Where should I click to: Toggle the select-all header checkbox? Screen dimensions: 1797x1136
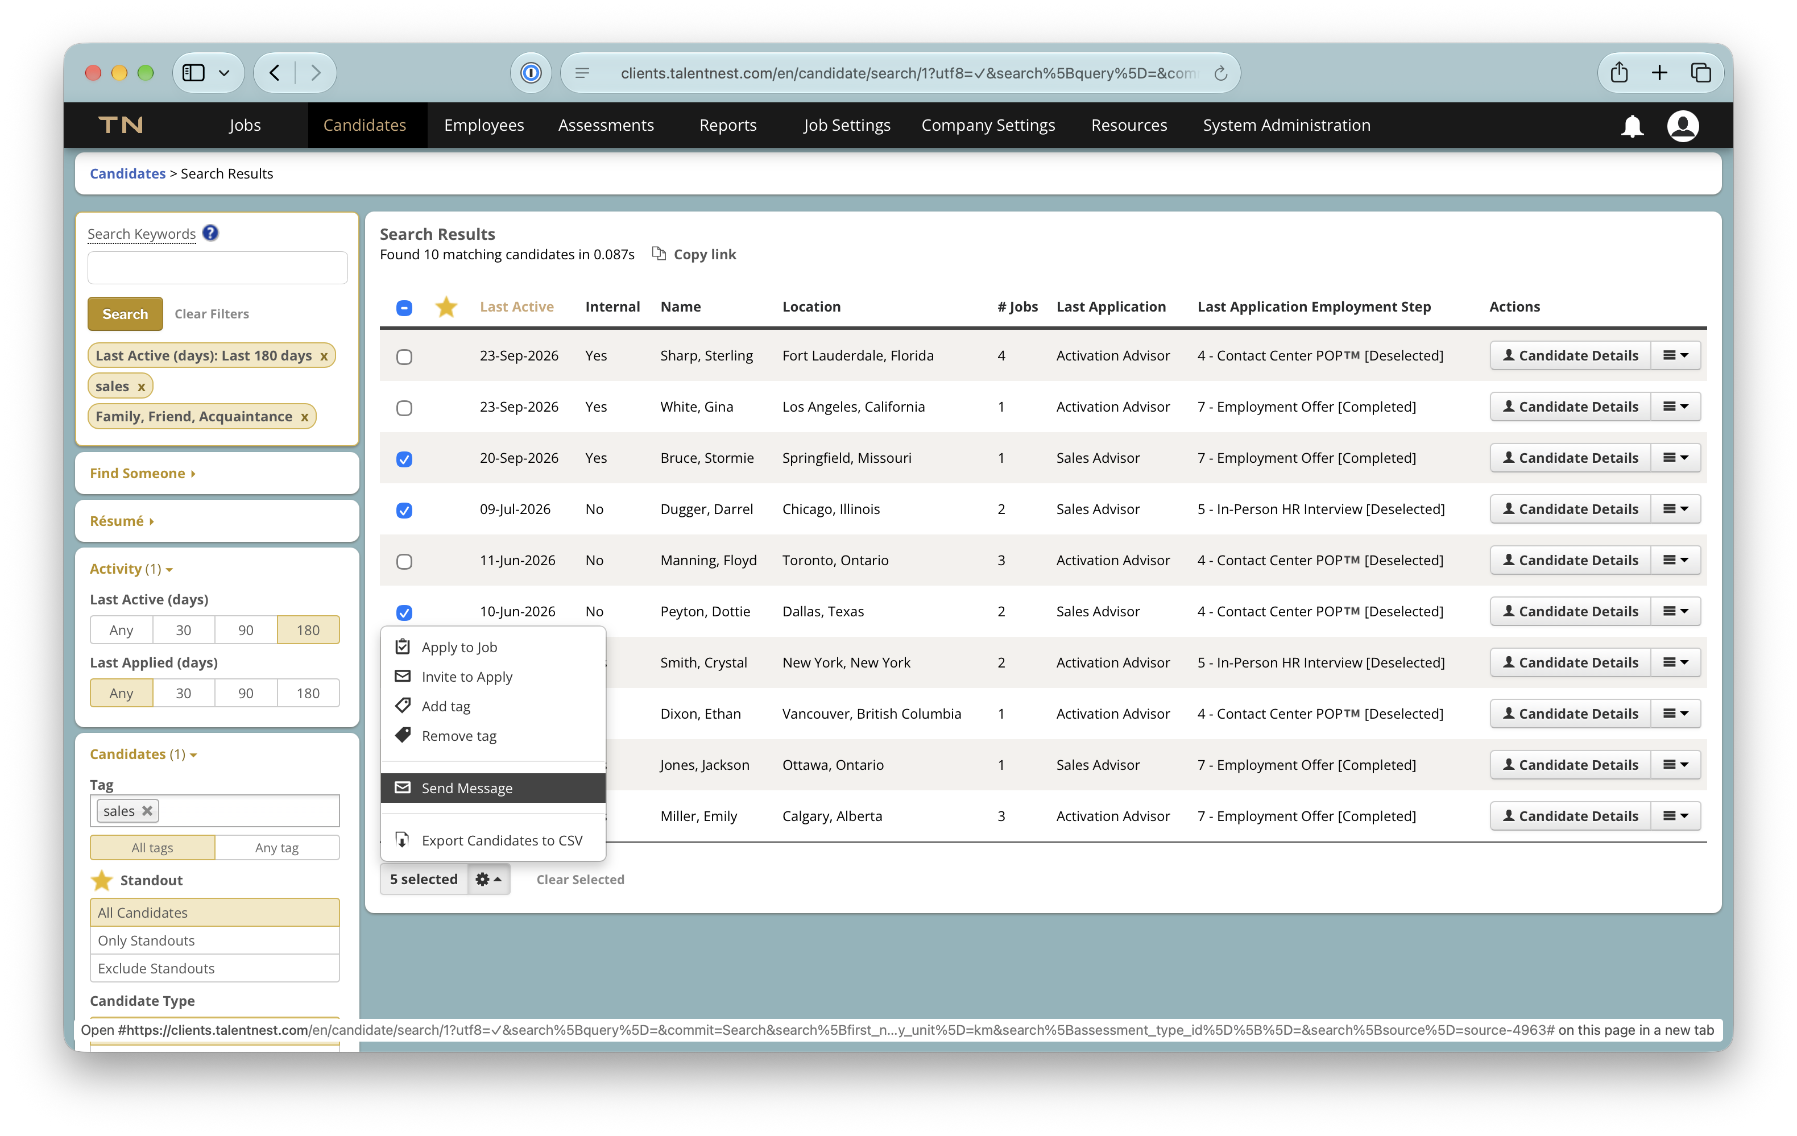click(x=404, y=307)
